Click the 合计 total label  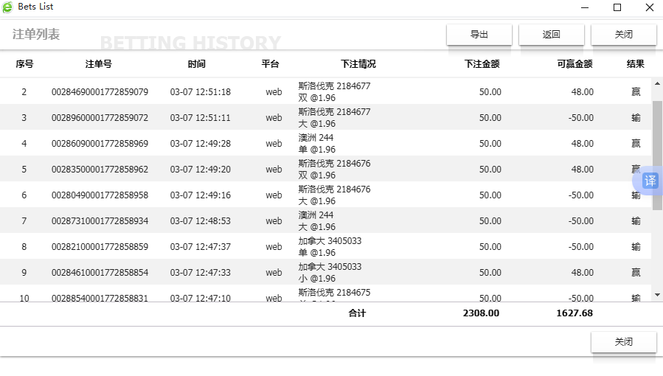point(357,313)
